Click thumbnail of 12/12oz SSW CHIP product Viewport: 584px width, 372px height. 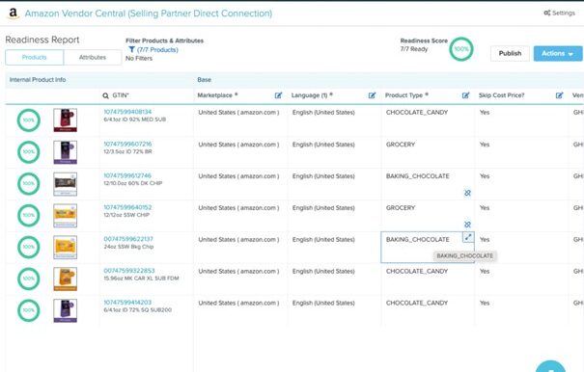pyautogui.click(x=66, y=215)
